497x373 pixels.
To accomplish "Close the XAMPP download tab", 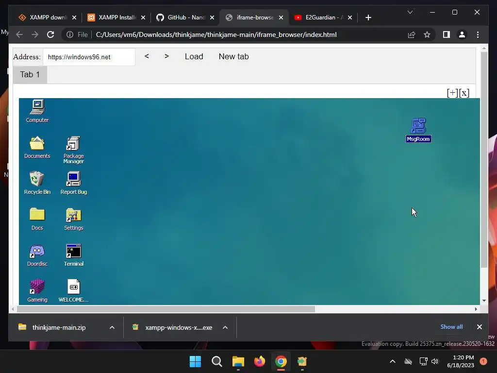I will (x=74, y=17).
